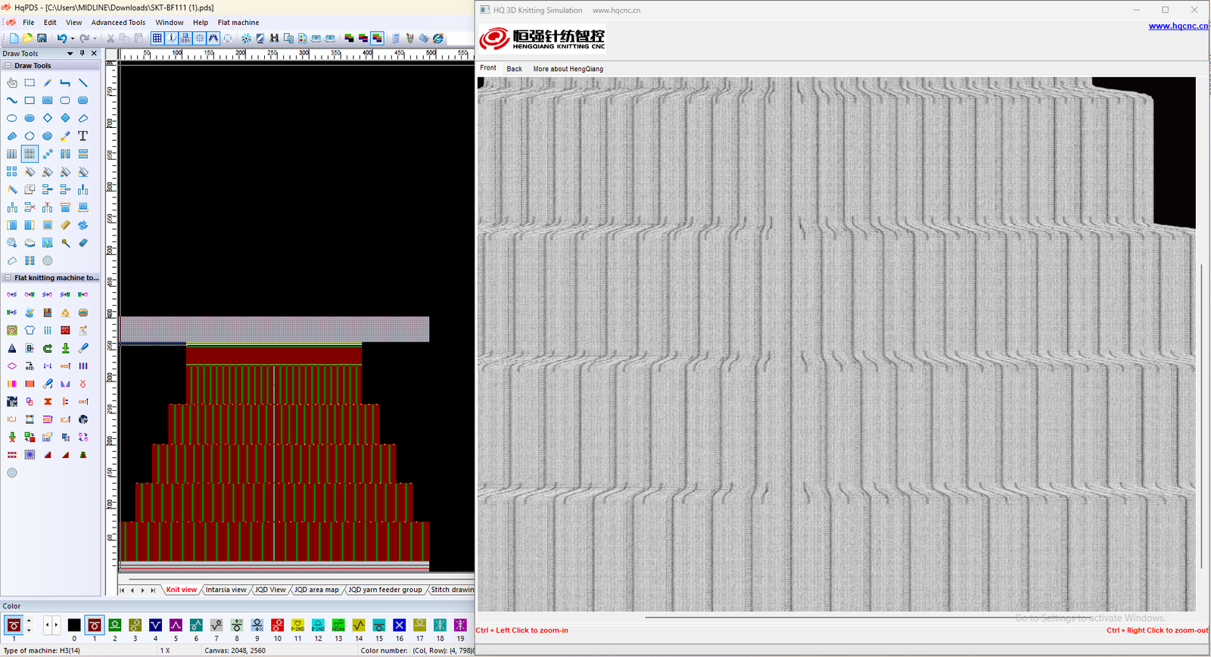Open the www.hqcnc.cn link
Viewport: 1211px width, 657px height.
[x=1178, y=26]
